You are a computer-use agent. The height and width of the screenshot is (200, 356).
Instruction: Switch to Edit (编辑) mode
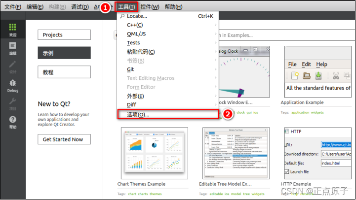[13, 49]
